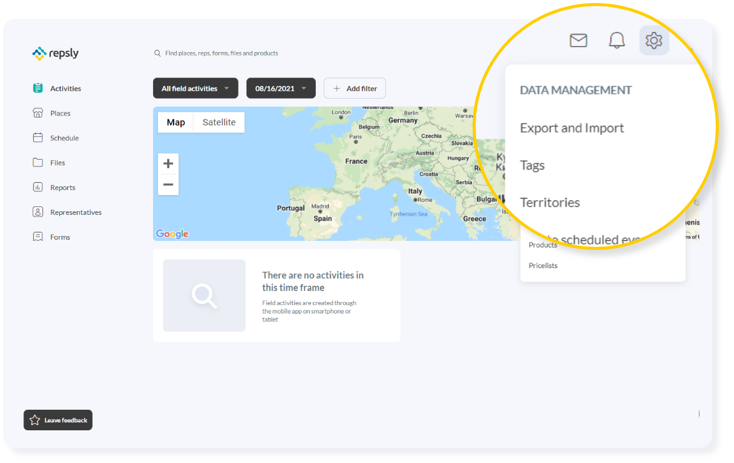
Task: Zoom in the map with the plus button
Action: 168,163
